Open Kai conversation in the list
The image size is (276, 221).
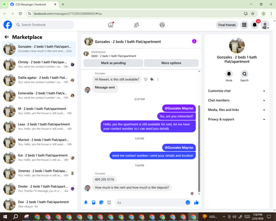39,157
